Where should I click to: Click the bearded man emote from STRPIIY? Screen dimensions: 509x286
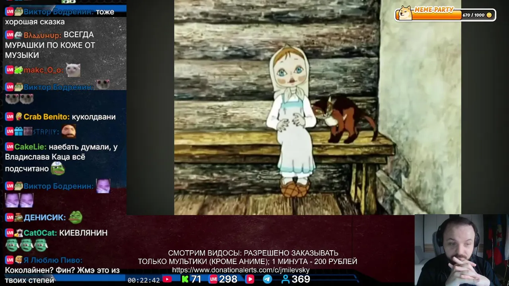coord(69,131)
